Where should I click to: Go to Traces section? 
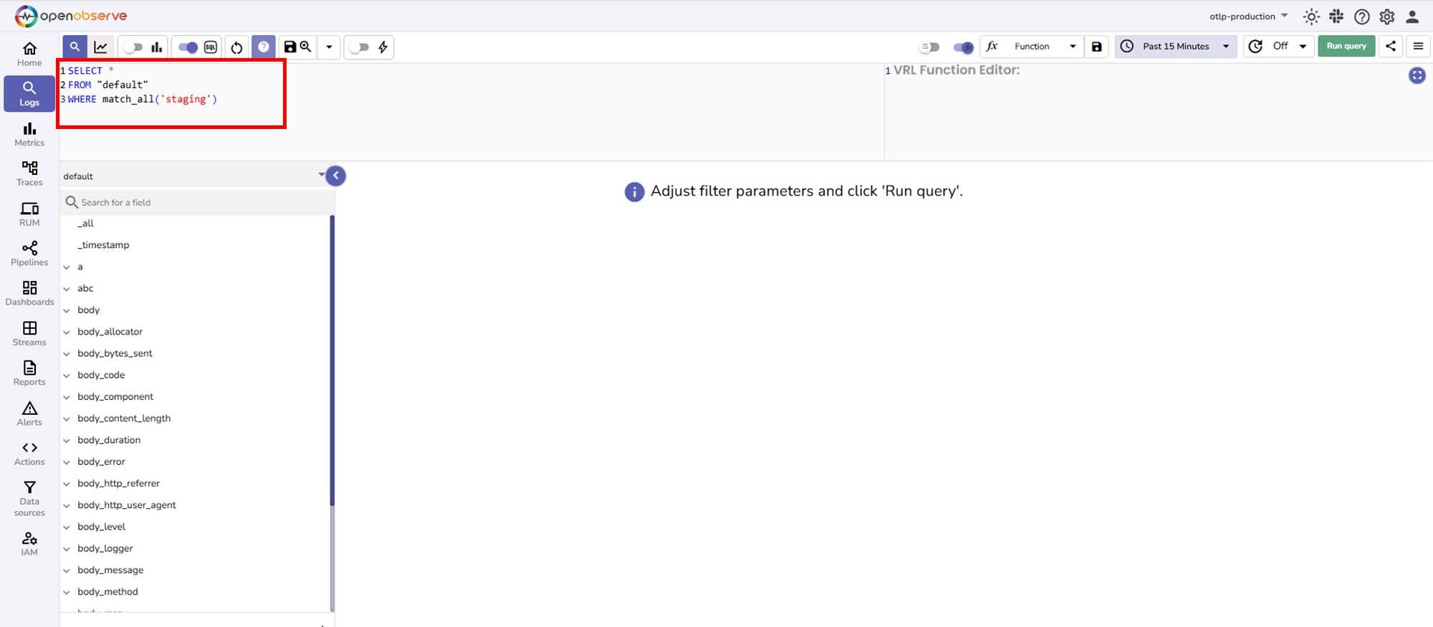coord(29,174)
